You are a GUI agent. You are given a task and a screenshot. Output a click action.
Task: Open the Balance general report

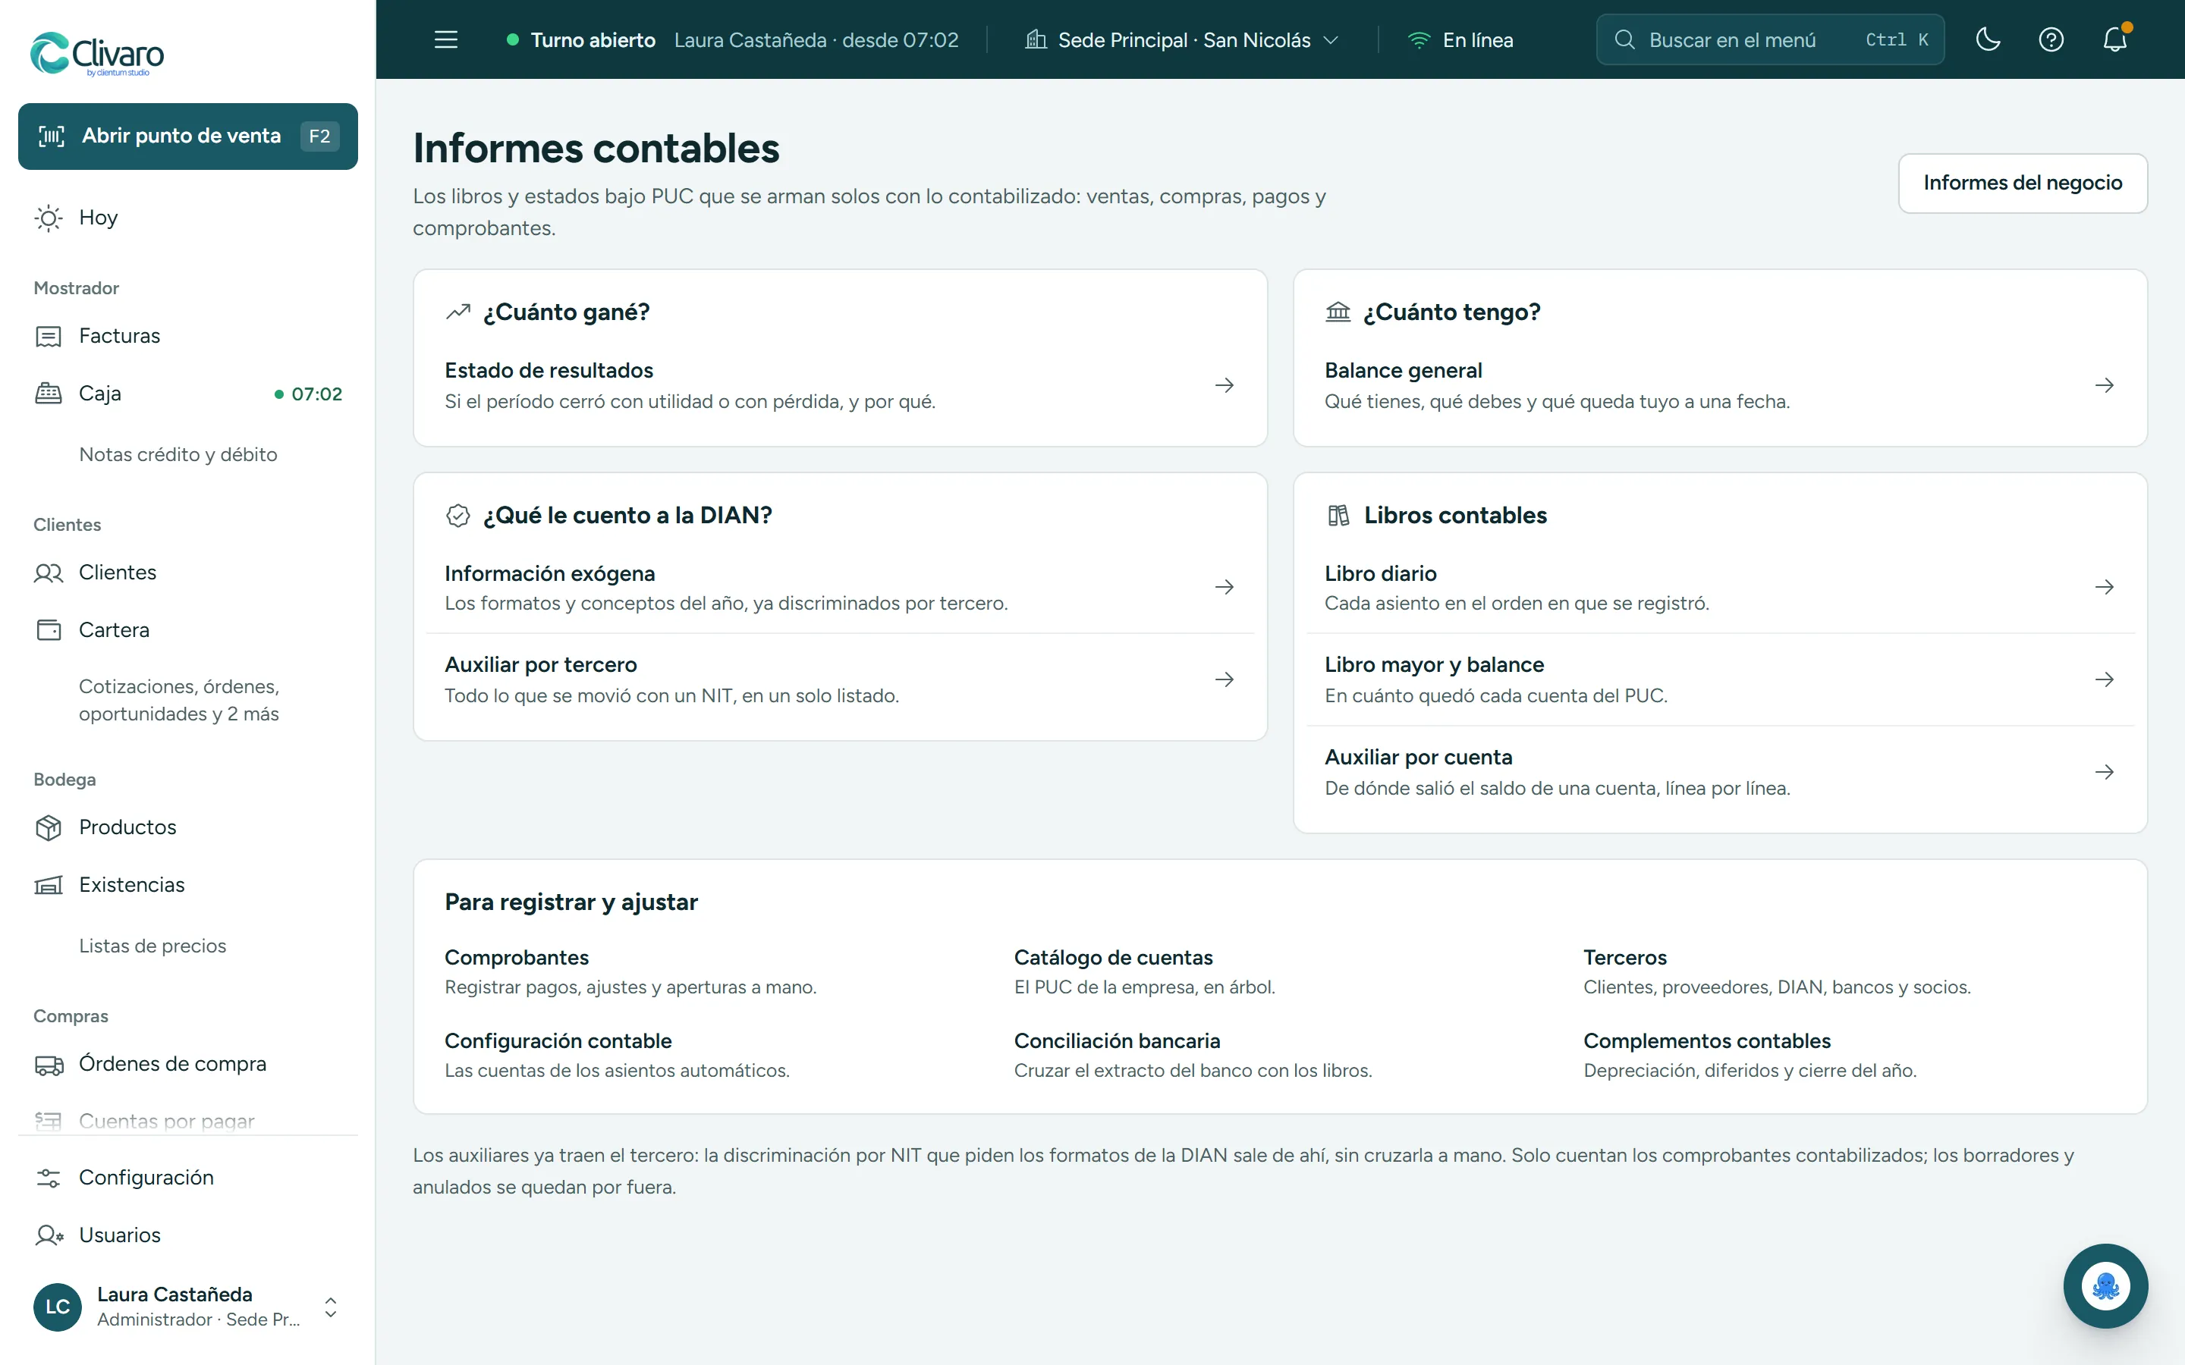[1720, 385]
